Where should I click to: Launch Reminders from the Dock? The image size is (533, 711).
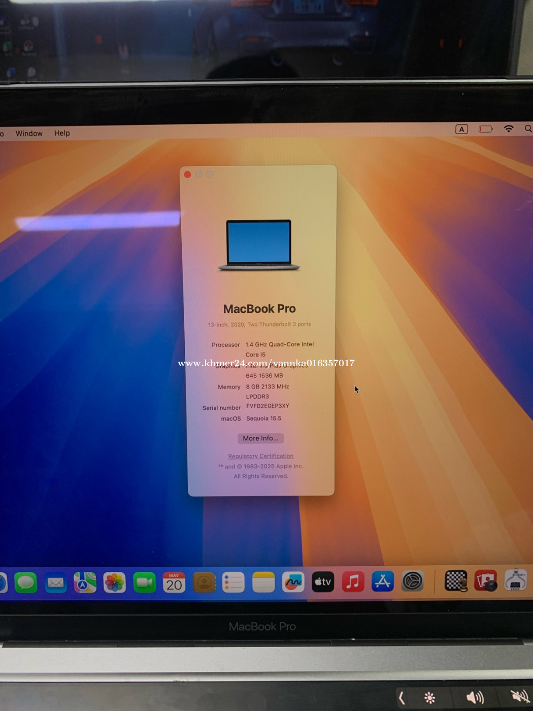coord(234,583)
